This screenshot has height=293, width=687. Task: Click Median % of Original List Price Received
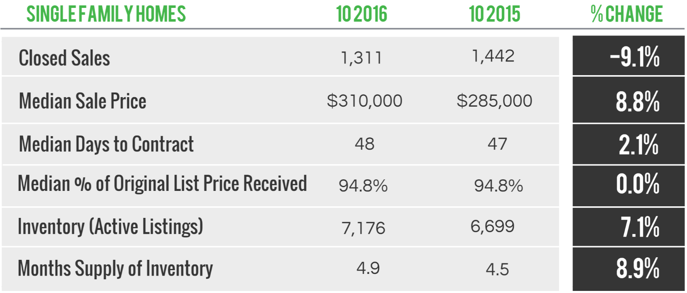pyautogui.click(x=162, y=184)
